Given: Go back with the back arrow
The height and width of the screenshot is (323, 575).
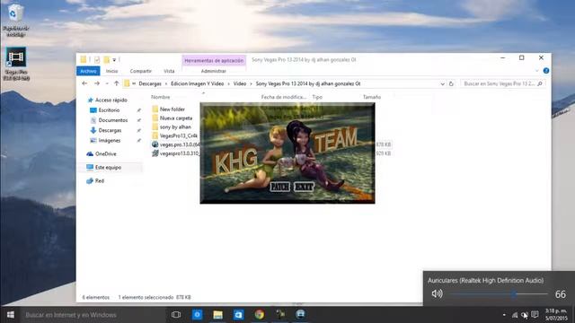Looking at the screenshot, I should (84, 83).
